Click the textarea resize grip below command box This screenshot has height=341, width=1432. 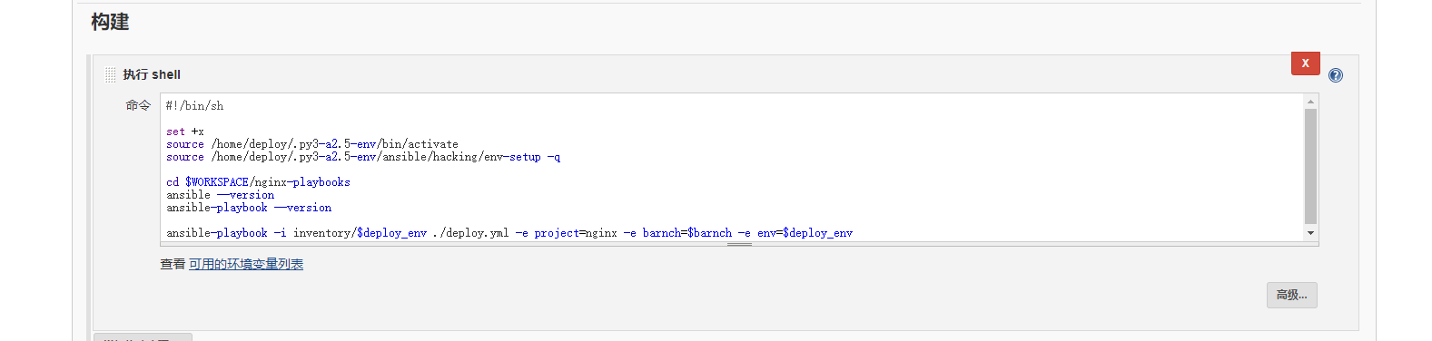740,244
